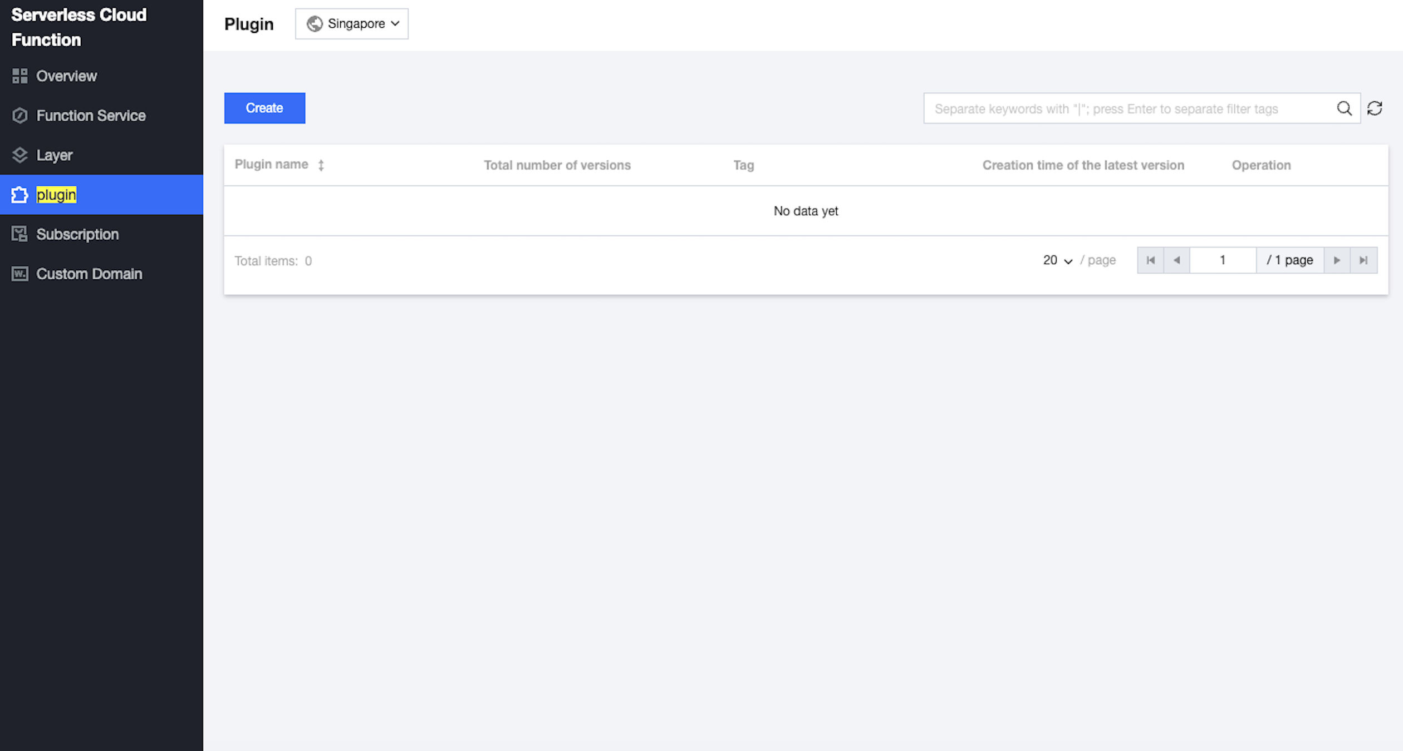Click the Layer stack icon

pyautogui.click(x=20, y=155)
